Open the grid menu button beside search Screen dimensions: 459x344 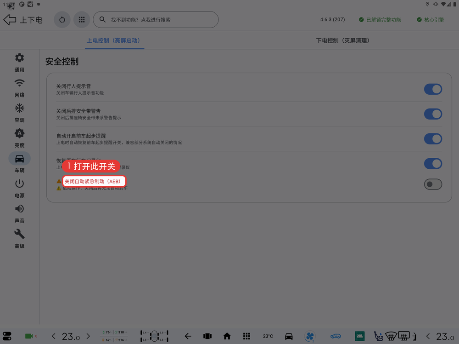(x=82, y=20)
